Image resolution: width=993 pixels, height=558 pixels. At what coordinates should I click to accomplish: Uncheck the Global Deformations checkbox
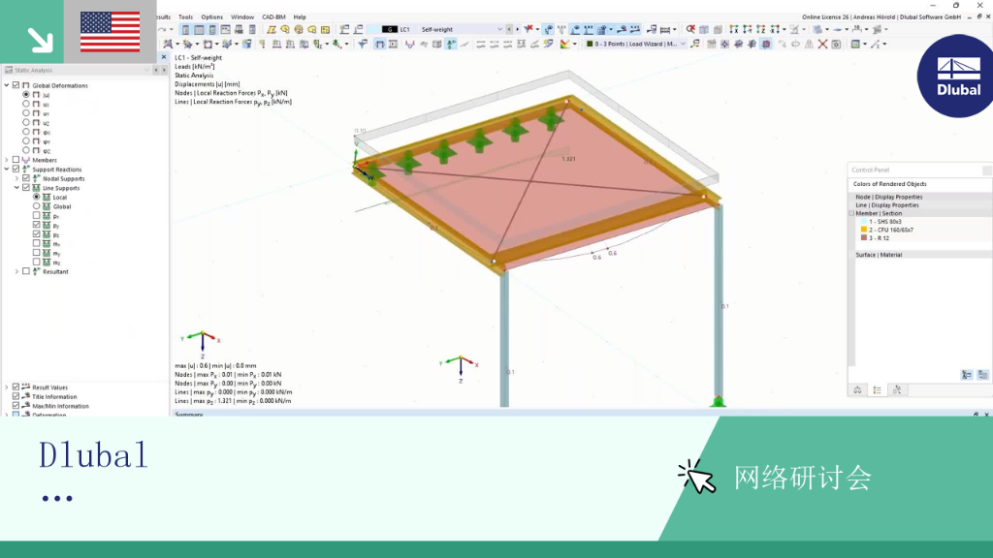tap(16, 85)
